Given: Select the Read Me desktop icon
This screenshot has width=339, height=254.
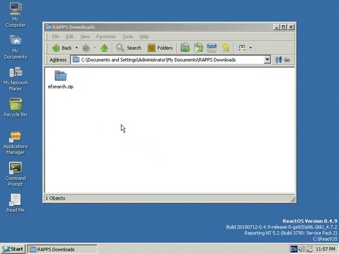Looking at the screenshot, I should tap(15, 203).
